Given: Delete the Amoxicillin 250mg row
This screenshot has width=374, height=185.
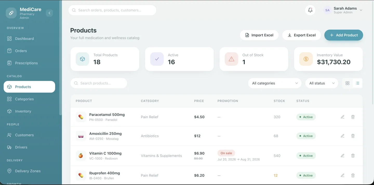Looking at the screenshot, I should [353, 136].
